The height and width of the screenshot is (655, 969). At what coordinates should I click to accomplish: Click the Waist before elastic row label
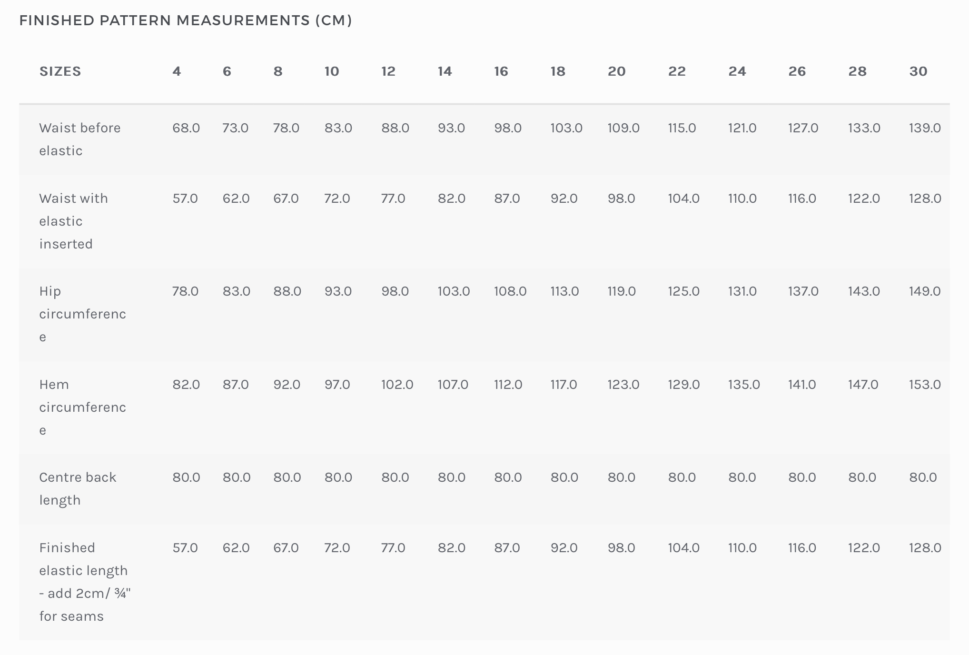(79, 139)
